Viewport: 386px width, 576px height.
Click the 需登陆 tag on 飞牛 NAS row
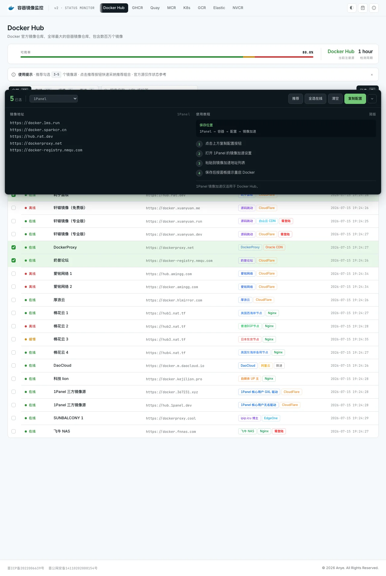pyautogui.click(x=279, y=431)
